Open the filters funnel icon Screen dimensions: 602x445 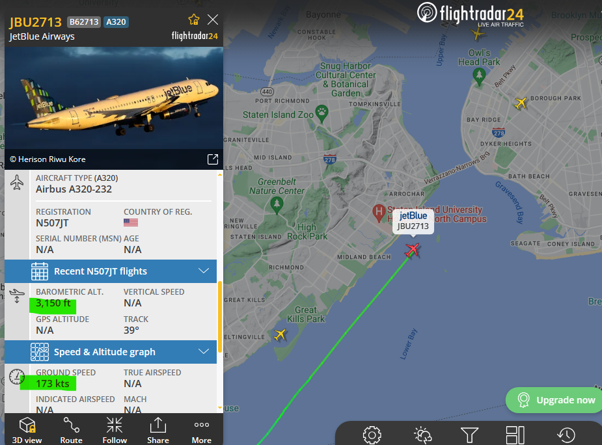(x=469, y=435)
